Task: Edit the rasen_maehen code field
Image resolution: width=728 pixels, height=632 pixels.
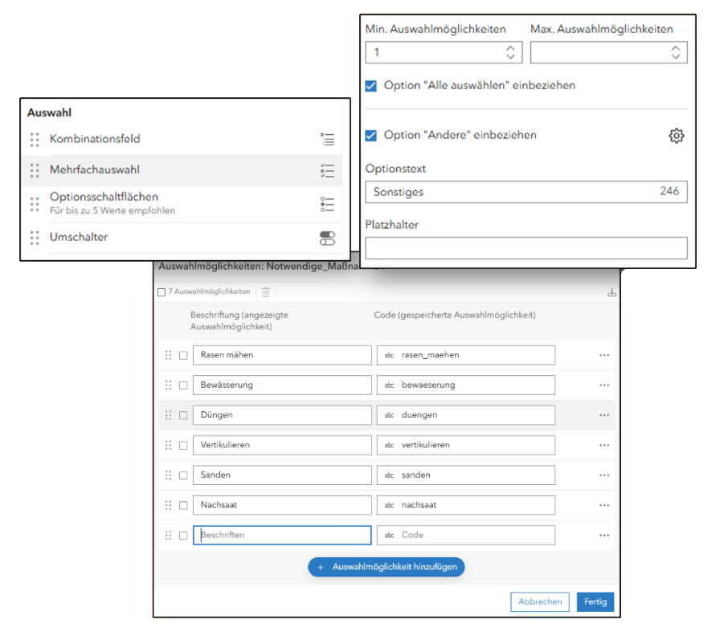Action: (466, 355)
